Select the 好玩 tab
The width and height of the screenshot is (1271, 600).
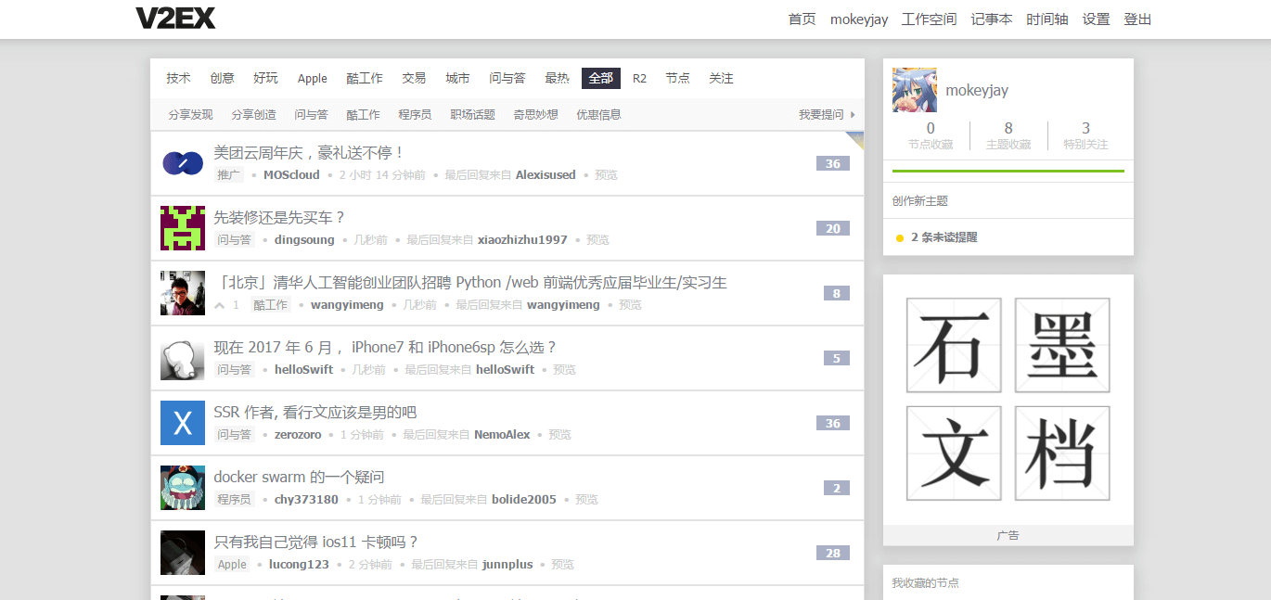[x=266, y=78]
